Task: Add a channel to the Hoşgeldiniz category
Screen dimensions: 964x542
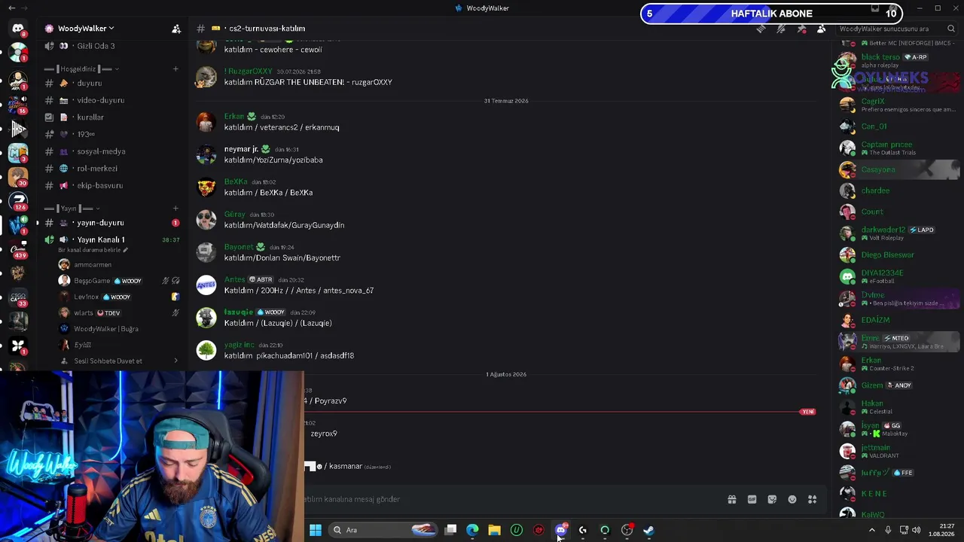Action: [x=175, y=69]
